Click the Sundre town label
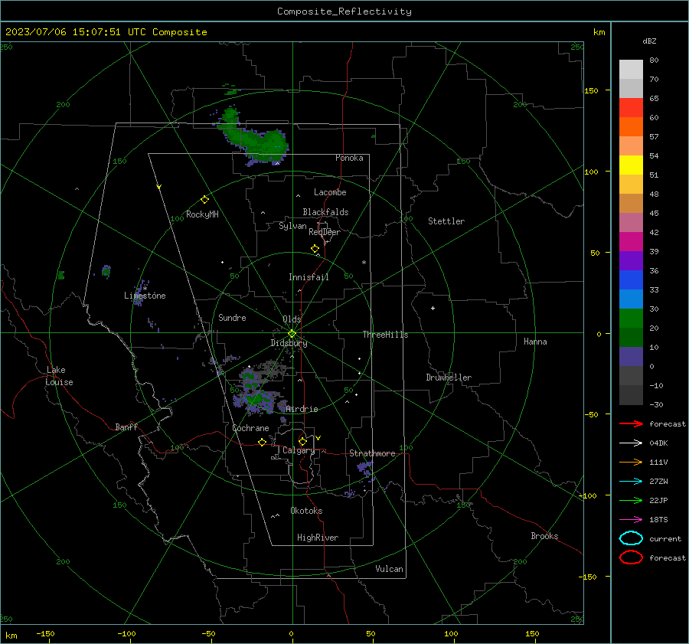The width and height of the screenshot is (689, 644). click(232, 317)
